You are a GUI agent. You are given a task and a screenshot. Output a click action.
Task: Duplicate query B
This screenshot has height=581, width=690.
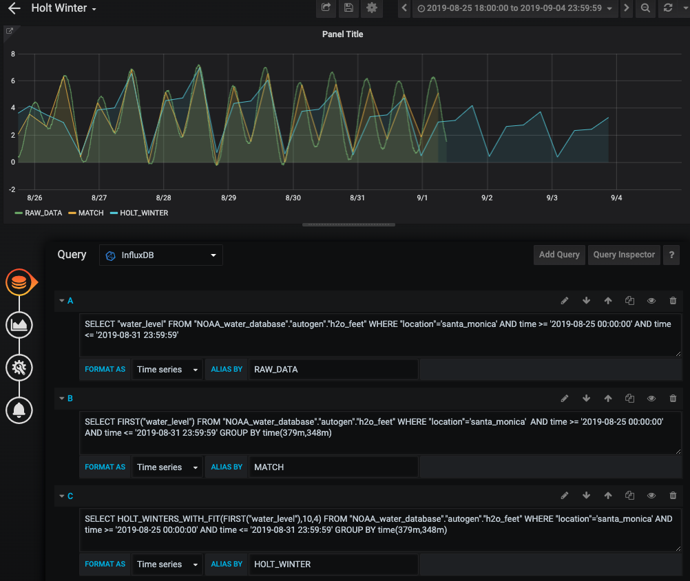(x=629, y=399)
